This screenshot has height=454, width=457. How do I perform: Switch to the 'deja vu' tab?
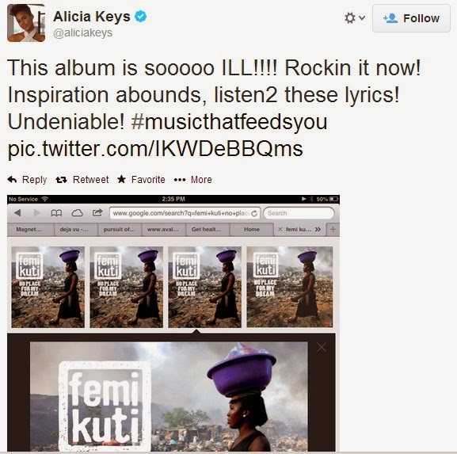tap(76, 230)
